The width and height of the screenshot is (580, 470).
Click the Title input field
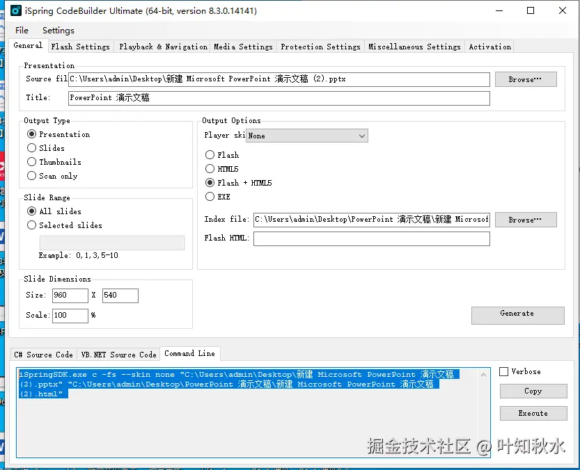(x=279, y=98)
